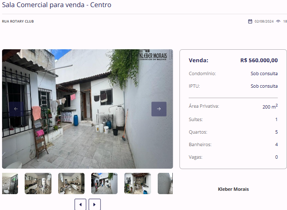Go to previous photo with left arrow
This screenshot has height=210, width=287.
tap(16, 109)
